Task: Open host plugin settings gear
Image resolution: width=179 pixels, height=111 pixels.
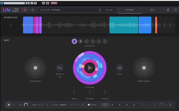Action: point(48,3)
